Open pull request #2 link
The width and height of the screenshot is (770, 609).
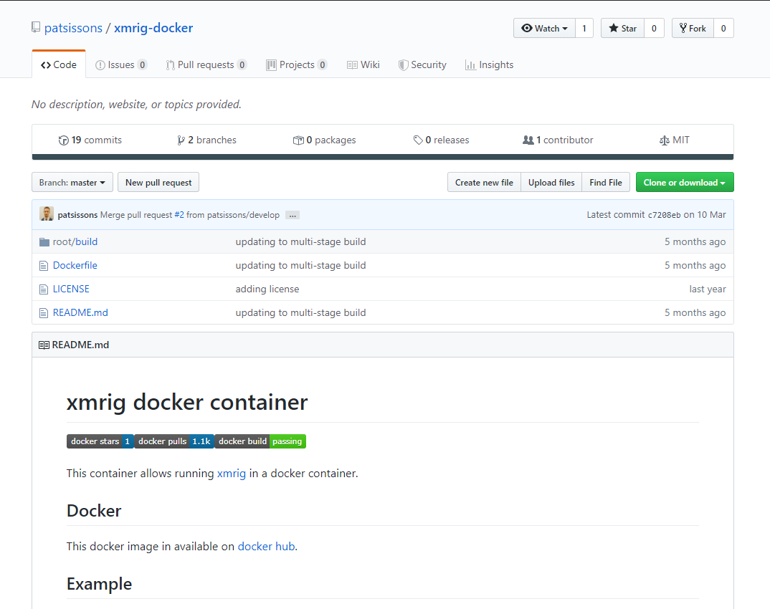(x=179, y=215)
